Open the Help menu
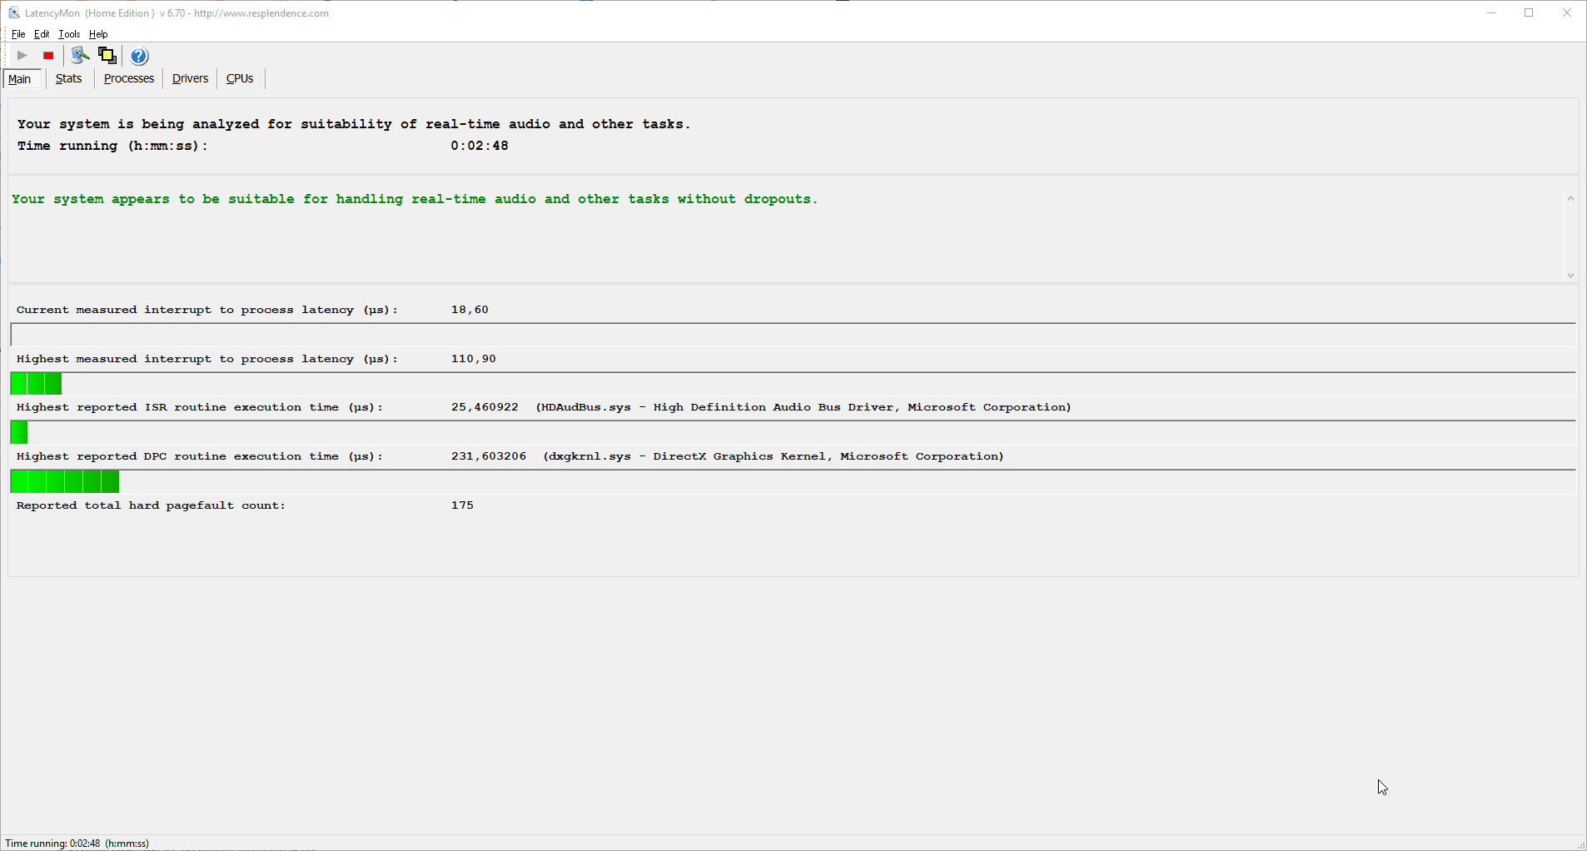 (x=98, y=34)
